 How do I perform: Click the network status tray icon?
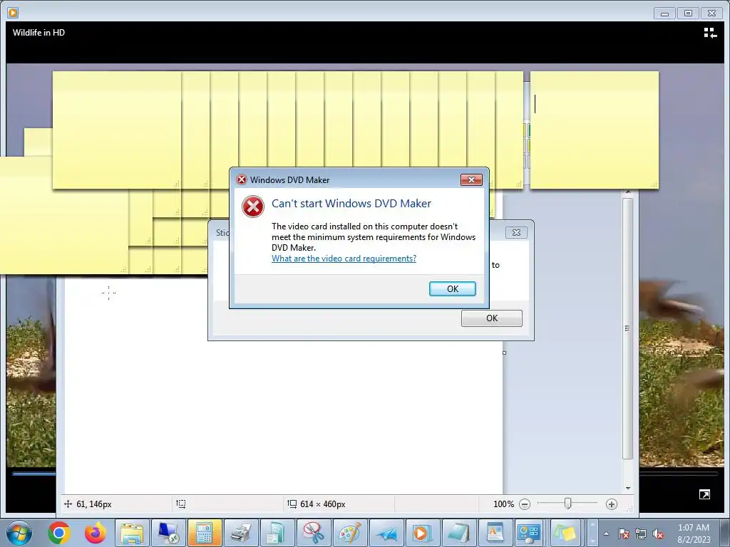[641, 533]
